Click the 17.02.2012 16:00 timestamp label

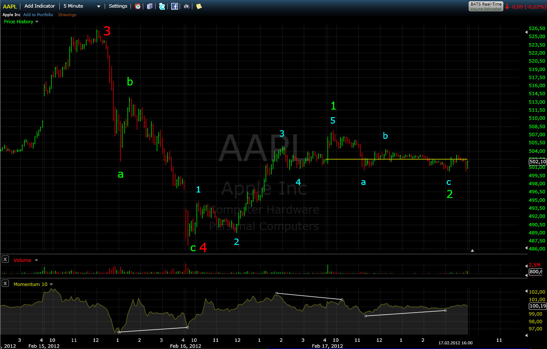[x=455, y=343]
